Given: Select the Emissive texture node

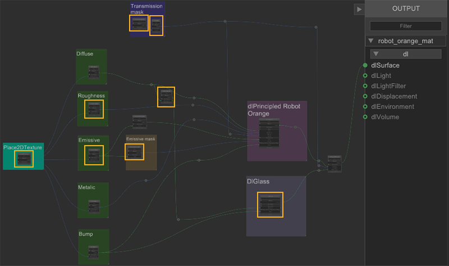Looking at the screenshot, I should pos(94,155).
